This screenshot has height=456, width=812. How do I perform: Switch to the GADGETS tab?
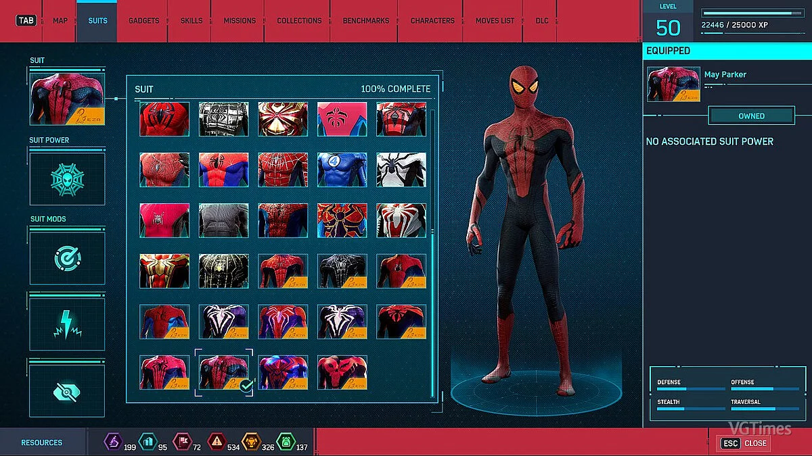[143, 20]
